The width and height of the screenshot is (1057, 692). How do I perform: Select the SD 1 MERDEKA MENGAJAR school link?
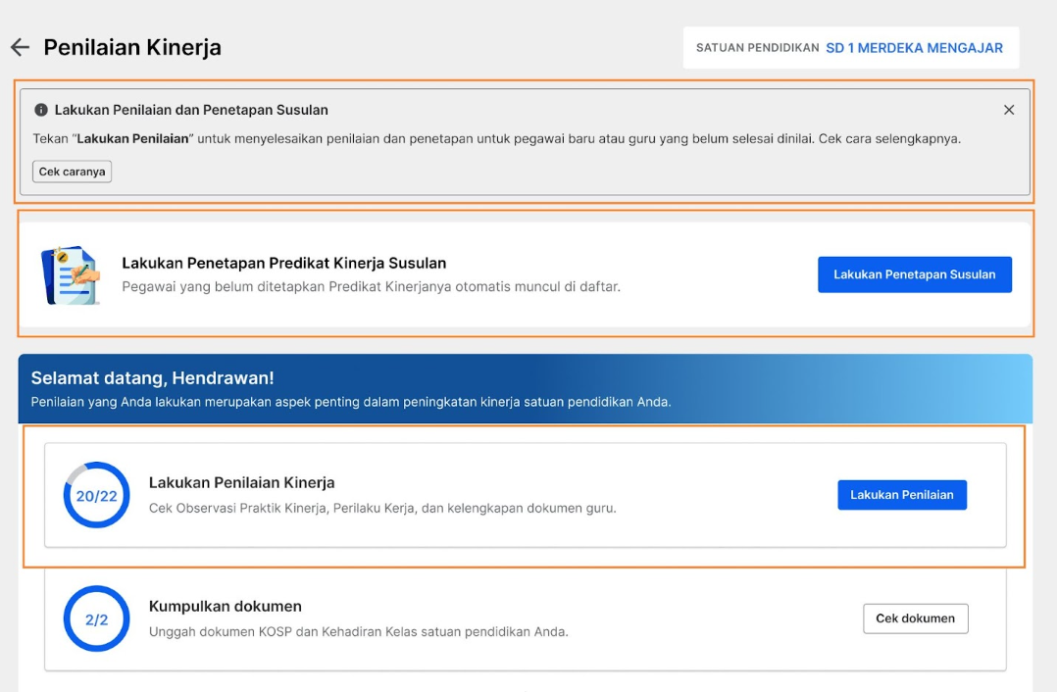coord(914,48)
